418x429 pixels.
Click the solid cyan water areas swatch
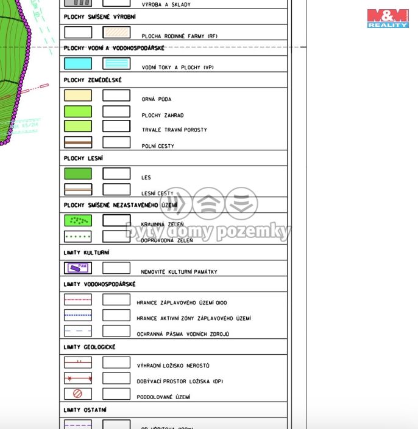(78, 63)
